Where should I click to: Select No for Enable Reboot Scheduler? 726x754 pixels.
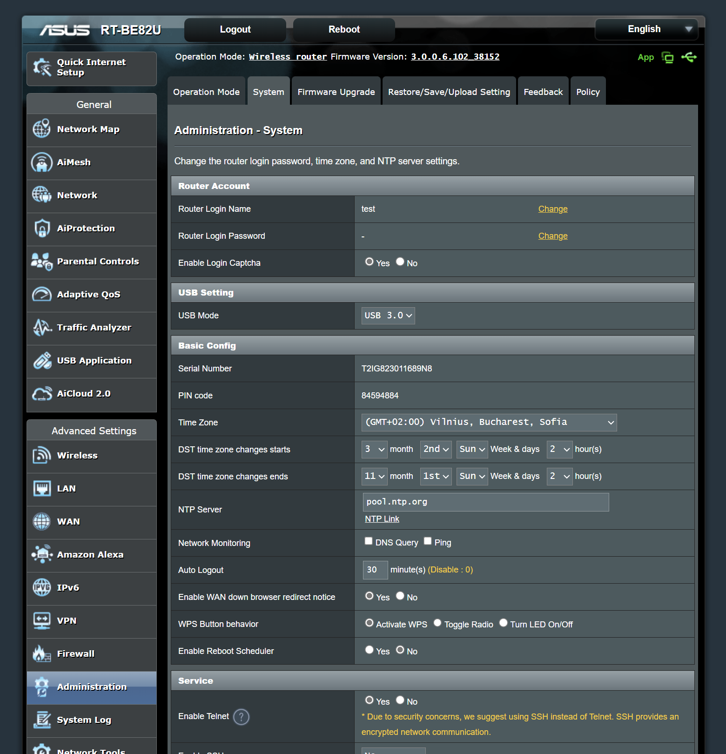click(x=400, y=650)
